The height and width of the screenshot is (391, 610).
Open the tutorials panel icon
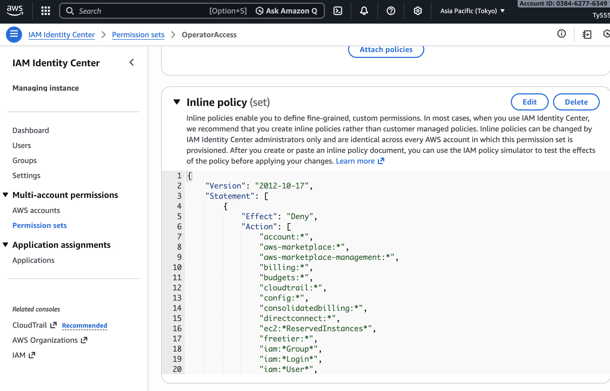pyautogui.click(x=587, y=34)
